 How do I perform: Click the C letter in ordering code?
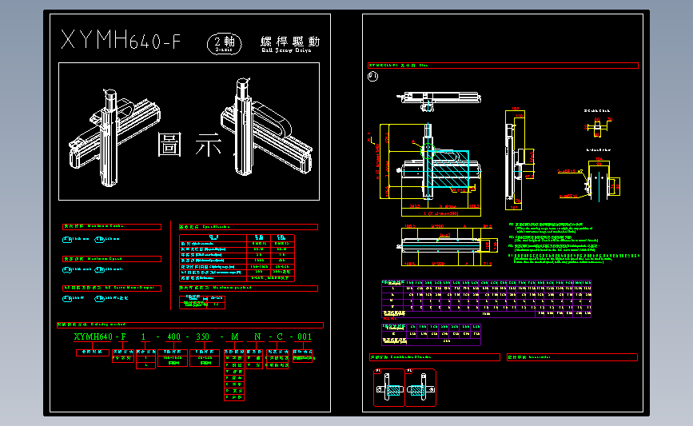click(x=280, y=336)
